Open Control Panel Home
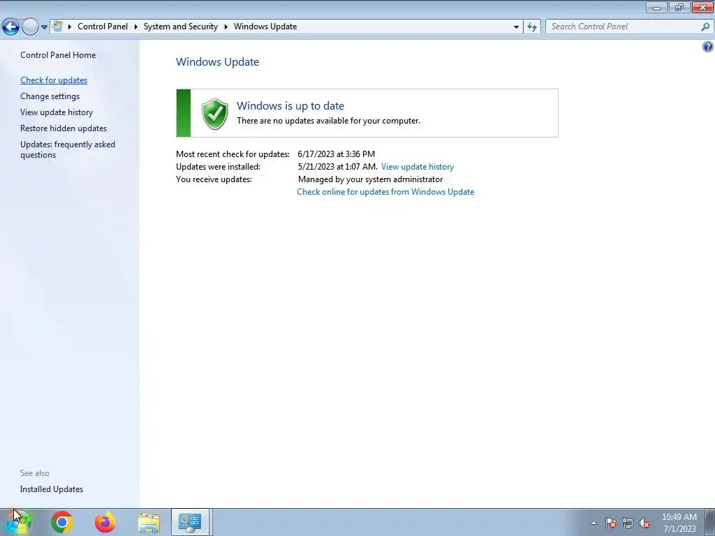This screenshot has width=715, height=536. click(x=58, y=55)
